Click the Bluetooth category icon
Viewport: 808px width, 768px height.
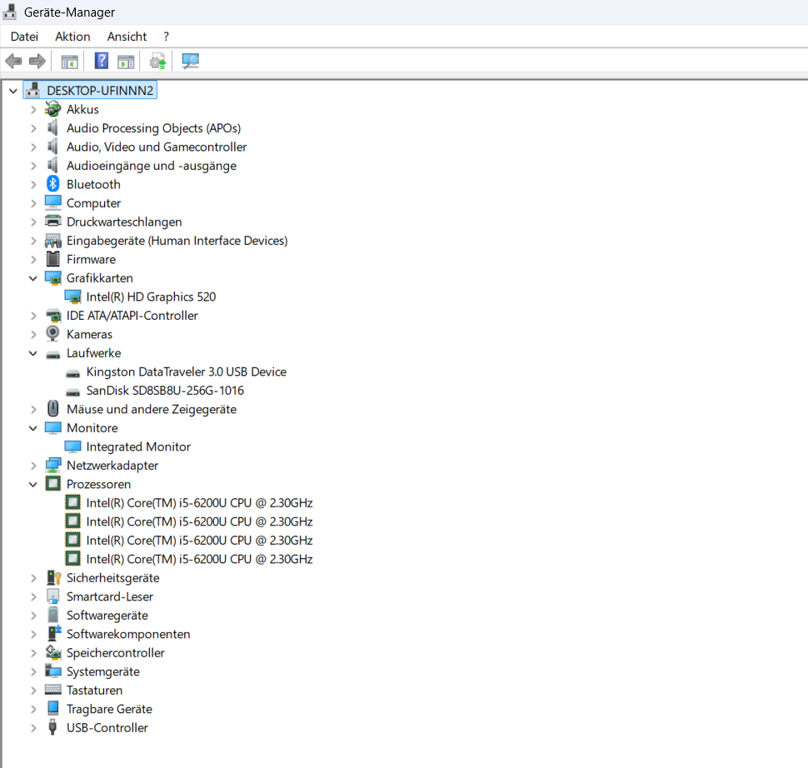[x=52, y=184]
